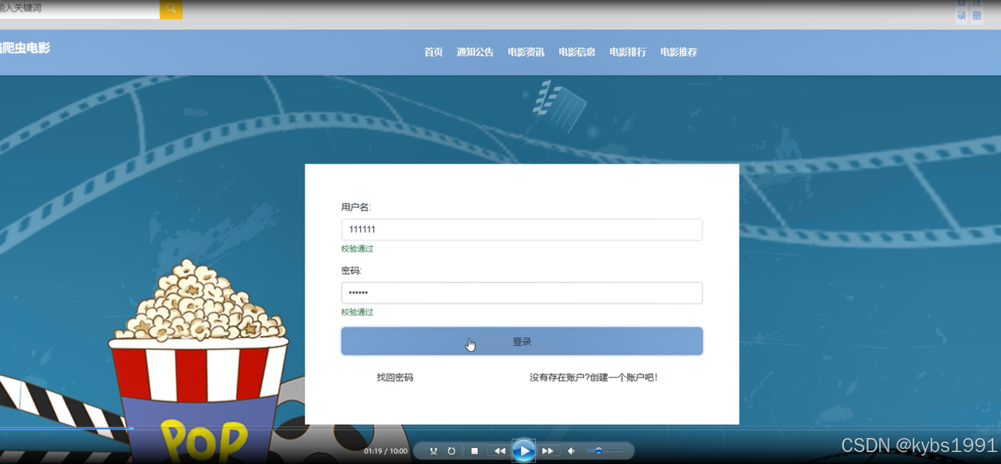The width and height of the screenshot is (1001, 464).
Task: Toggle shuffle in the media player
Action: click(434, 451)
